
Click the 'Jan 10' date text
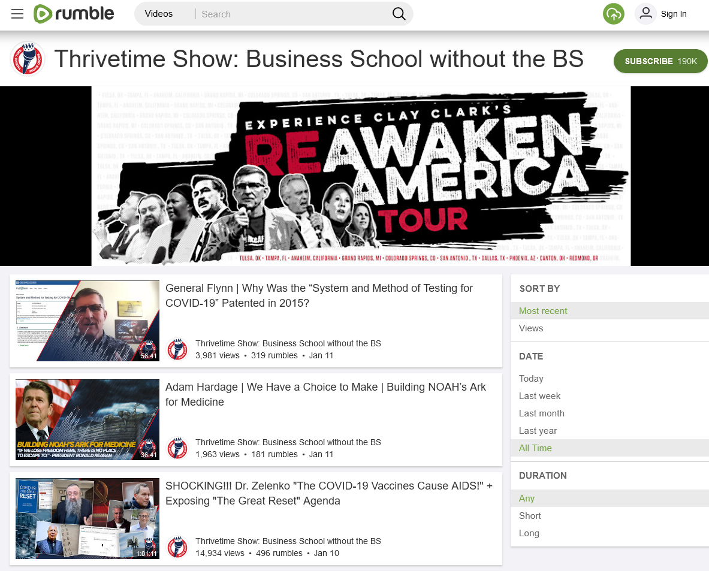pyautogui.click(x=327, y=554)
